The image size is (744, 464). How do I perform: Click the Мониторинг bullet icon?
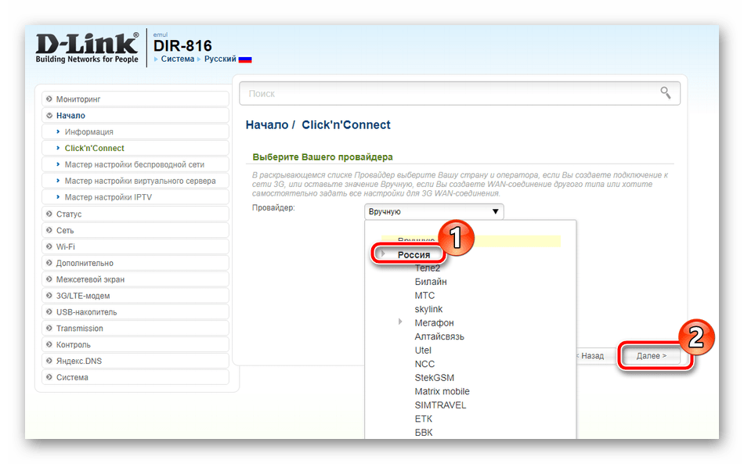click(49, 99)
